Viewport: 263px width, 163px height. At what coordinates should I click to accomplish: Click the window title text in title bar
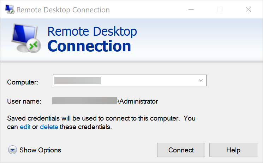(63, 10)
